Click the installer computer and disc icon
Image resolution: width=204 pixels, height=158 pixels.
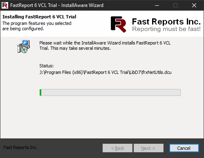pos(23,47)
